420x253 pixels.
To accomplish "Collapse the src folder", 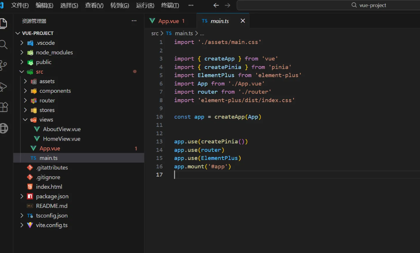I will pos(39,72).
